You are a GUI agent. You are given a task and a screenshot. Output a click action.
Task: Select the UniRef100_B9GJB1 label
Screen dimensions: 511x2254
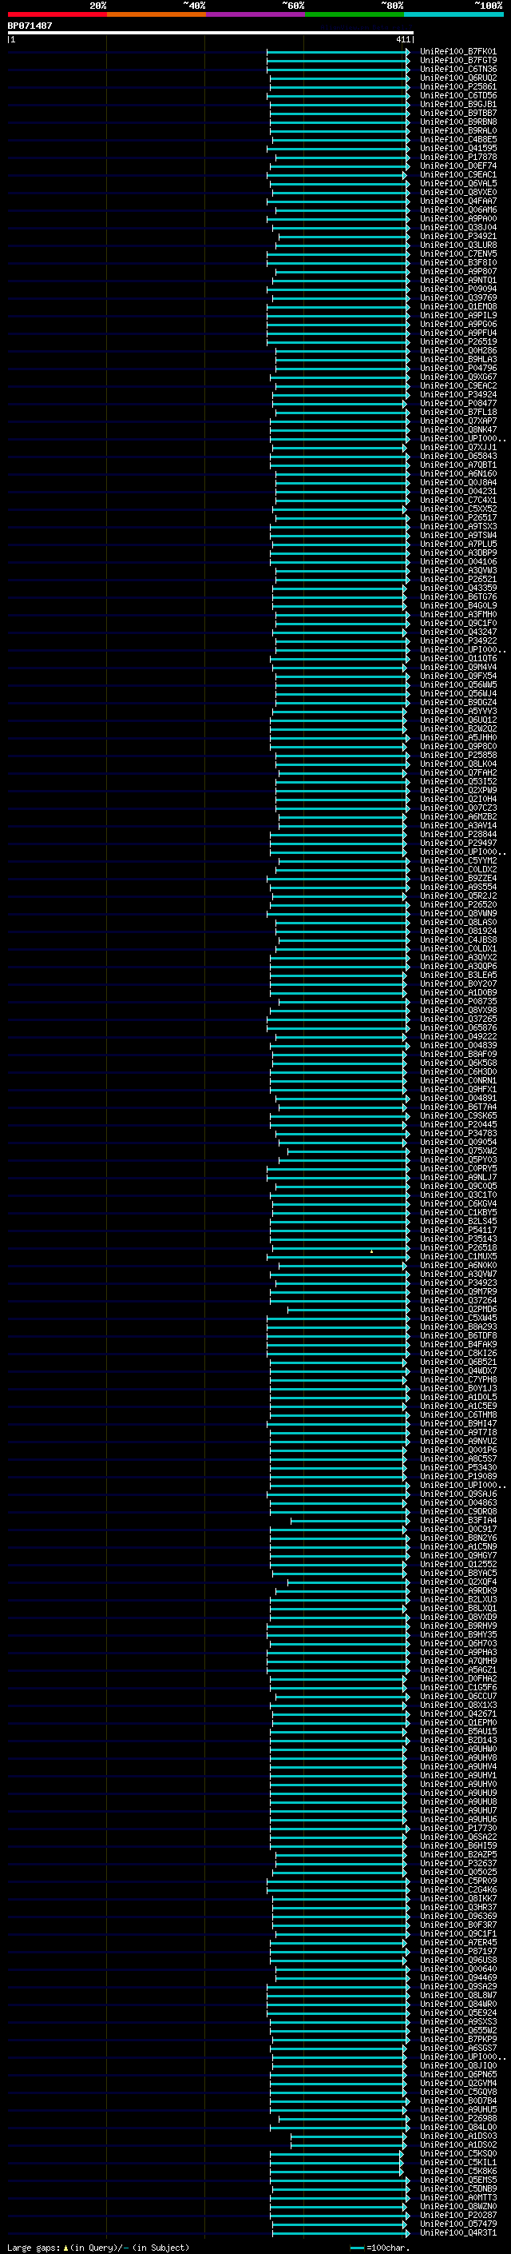458,104
